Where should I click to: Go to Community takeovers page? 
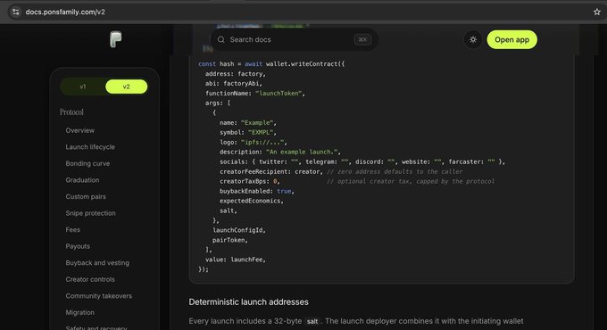coord(99,296)
